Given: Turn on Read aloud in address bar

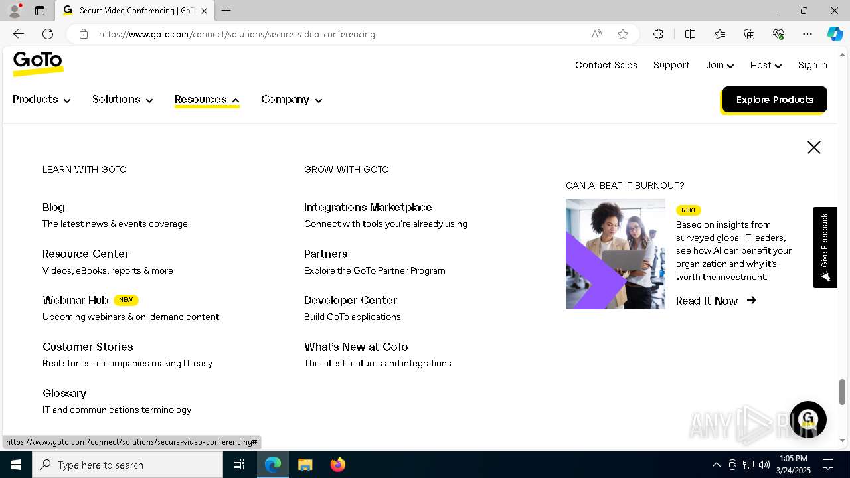Looking at the screenshot, I should pyautogui.click(x=596, y=34).
